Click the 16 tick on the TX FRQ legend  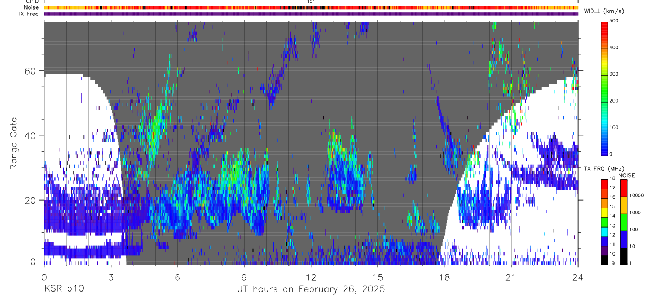pyautogui.click(x=612, y=197)
